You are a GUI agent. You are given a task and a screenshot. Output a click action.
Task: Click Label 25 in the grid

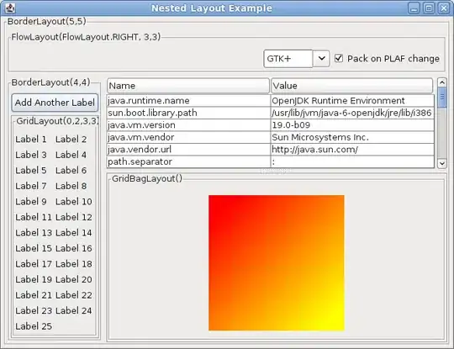coord(34,326)
